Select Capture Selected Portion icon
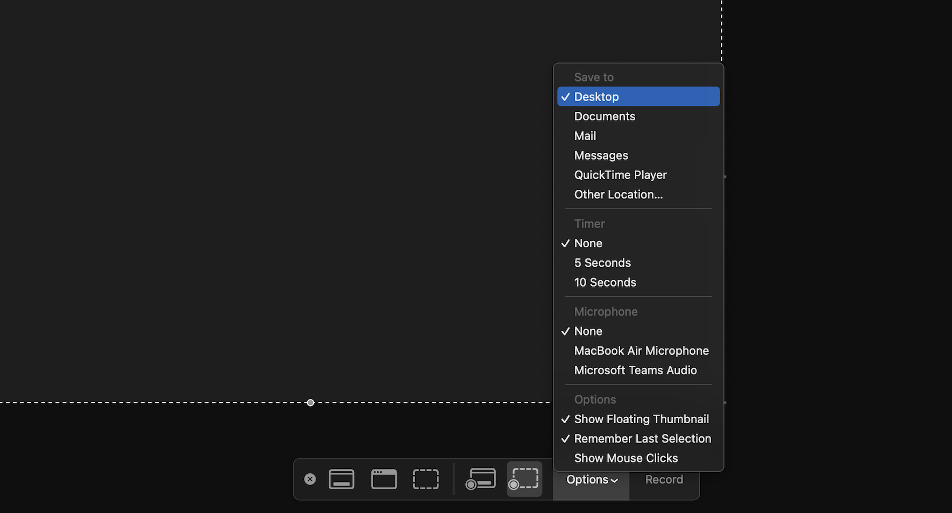952x513 pixels. pos(425,479)
